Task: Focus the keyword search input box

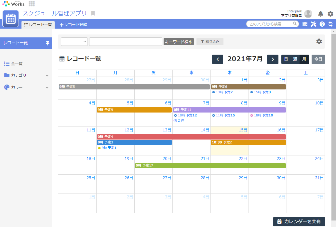Action: 126,42
